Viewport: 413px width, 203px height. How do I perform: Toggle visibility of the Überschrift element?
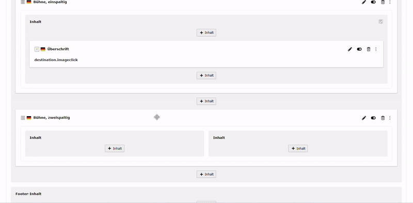[359, 49]
